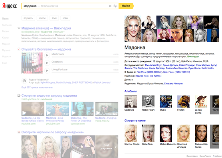Open the Леди Гага related person
The height and width of the screenshot is (158, 222).
(148, 133)
